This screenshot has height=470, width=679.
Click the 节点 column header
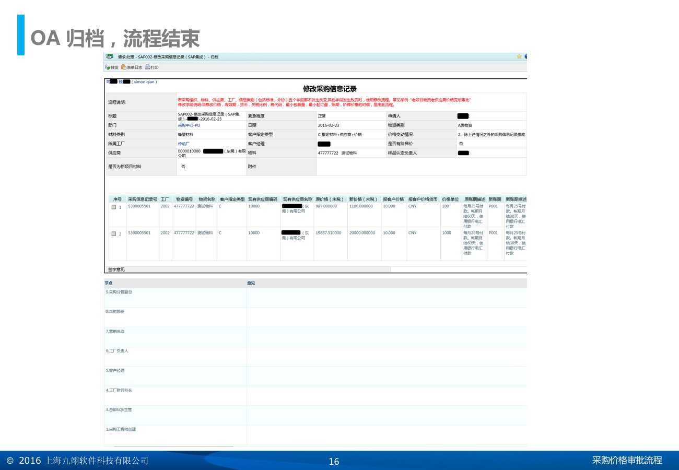109,283
